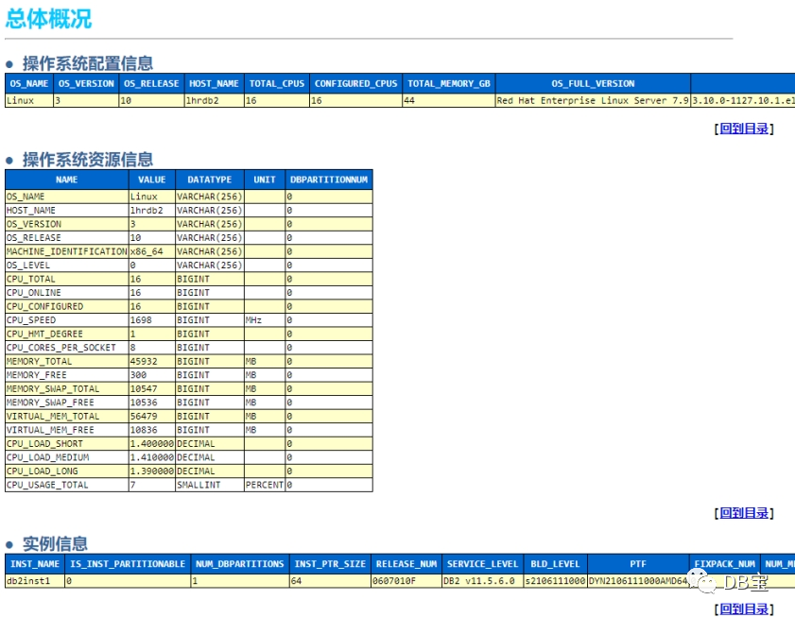Select the s2106111000 build level cell
The width and height of the screenshot is (795, 617).
(x=555, y=581)
